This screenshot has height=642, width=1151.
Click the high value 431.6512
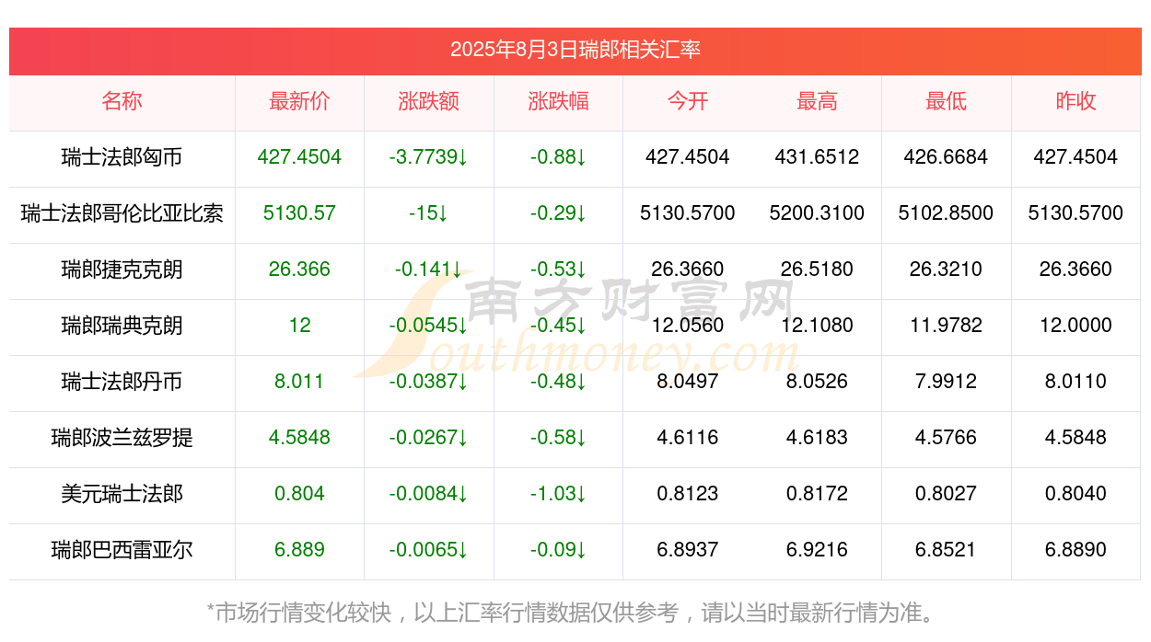[x=817, y=157]
